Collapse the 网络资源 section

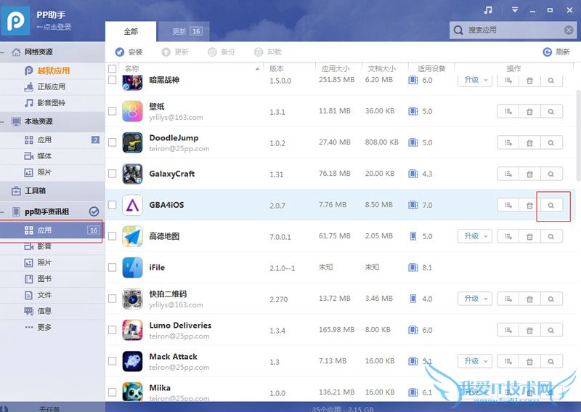pyautogui.click(x=3, y=52)
